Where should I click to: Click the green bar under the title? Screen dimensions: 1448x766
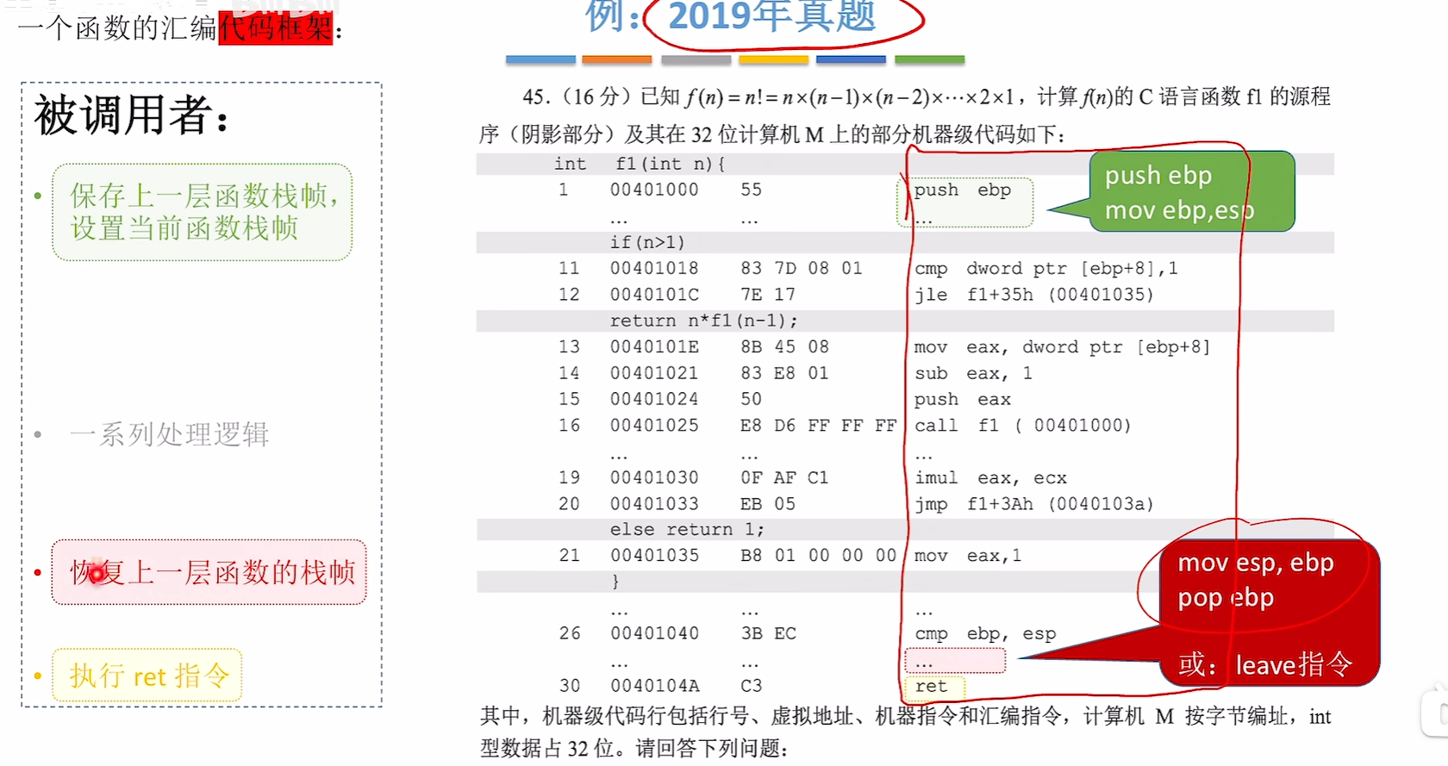pyautogui.click(x=929, y=59)
